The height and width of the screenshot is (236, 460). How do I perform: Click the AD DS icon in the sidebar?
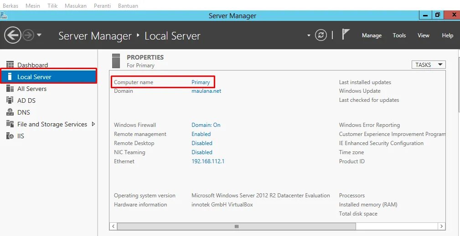[x=10, y=100]
